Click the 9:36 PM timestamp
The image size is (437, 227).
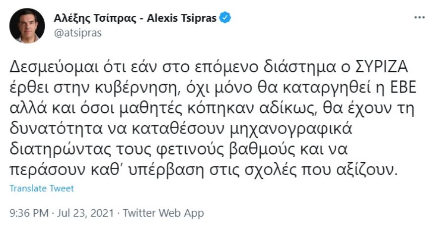point(29,213)
